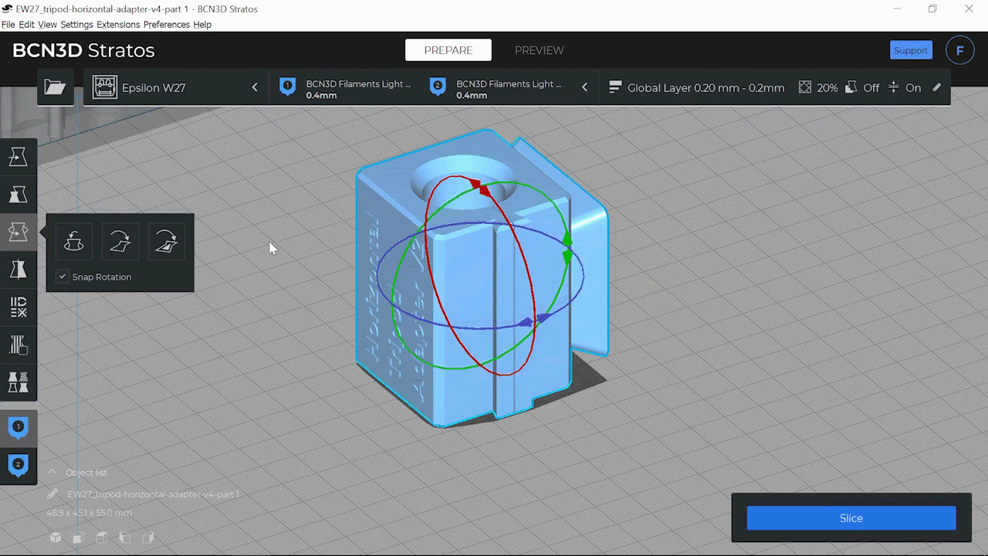The height and width of the screenshot is (556, 988).
Task: Open the Edit menu
Action: [26, 25]
